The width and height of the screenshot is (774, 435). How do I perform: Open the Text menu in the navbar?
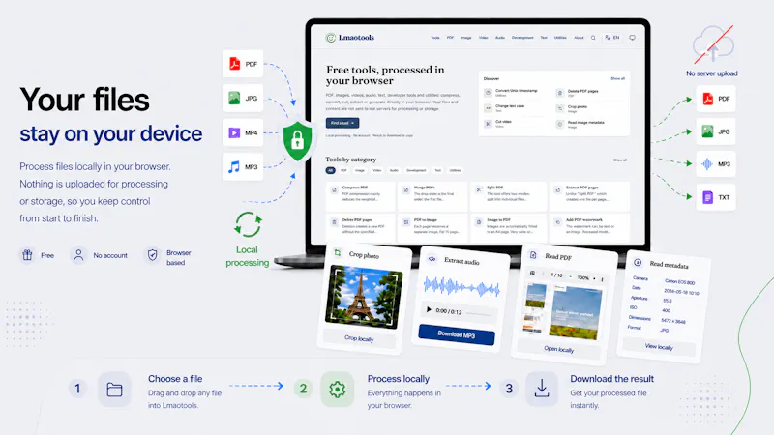coord(544,38)
